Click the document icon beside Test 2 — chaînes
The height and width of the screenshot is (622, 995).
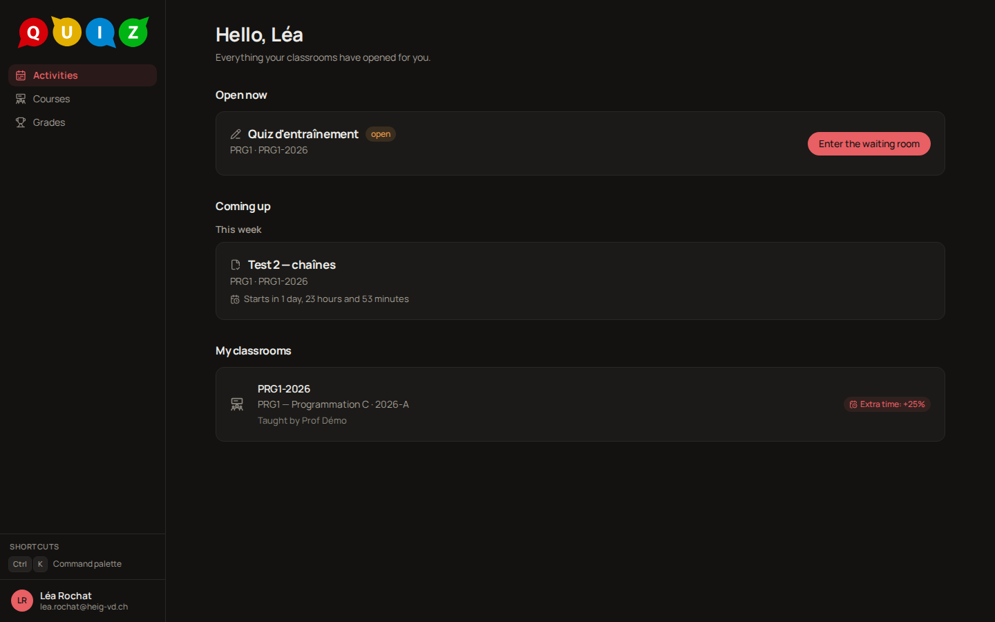tap(236, 265)
